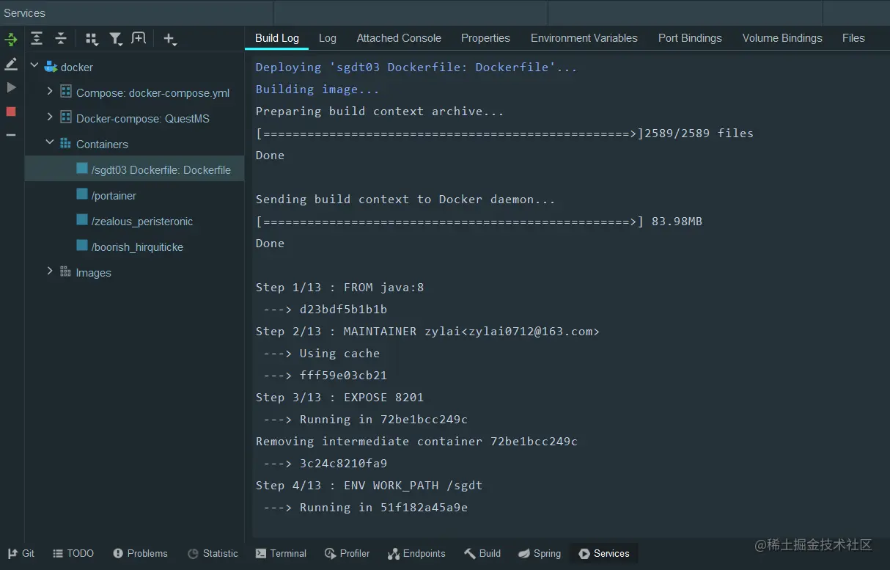Screen dimensions: 890x570
Task: Open the Properties tab
Action: point(485,38)
